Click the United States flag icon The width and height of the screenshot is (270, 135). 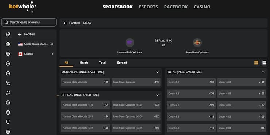(20, 44)
